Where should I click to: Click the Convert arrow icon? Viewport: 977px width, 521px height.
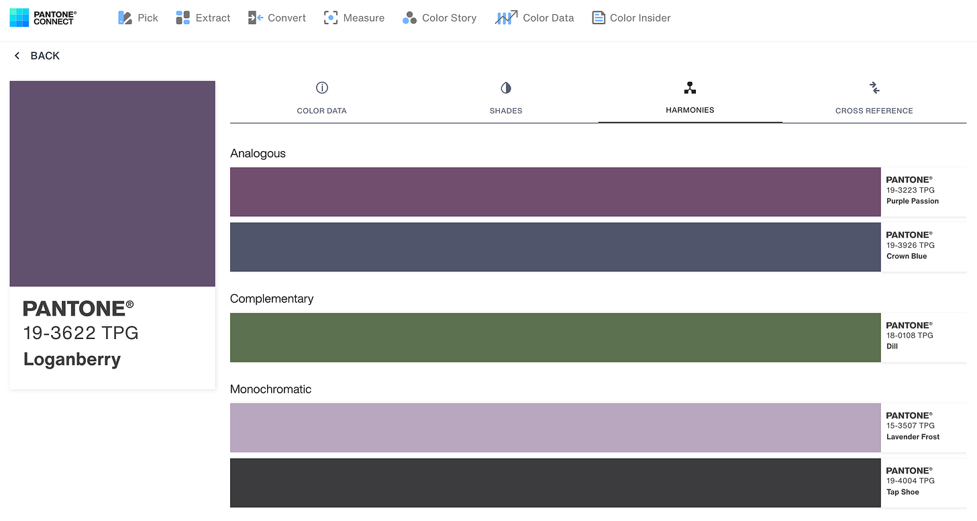(x=255, y=18)
